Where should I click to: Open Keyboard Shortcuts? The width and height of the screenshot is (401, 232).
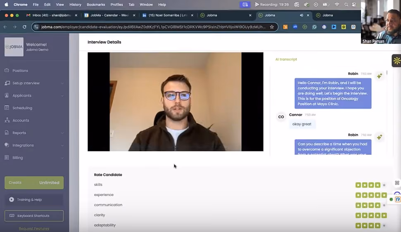pyautogui.click(x=34, y=215)
